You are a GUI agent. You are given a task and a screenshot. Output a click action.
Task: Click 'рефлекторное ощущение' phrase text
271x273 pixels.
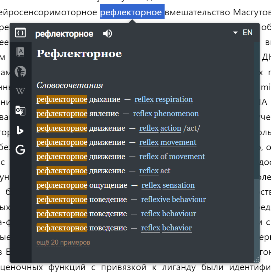[x=82, y=185]
